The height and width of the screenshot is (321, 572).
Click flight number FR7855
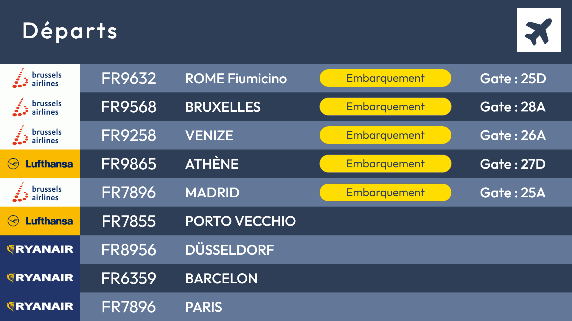click(x=129, y=221)
